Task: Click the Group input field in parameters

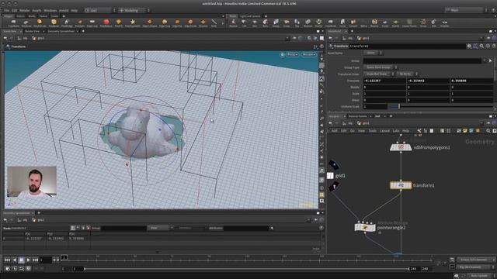Action: (422, 60)
